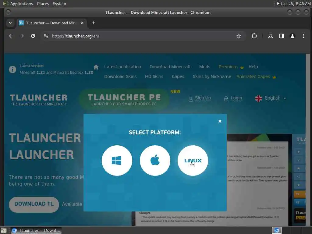
Task: Bookmark this page with the star icon
Action: pos(239,36)
